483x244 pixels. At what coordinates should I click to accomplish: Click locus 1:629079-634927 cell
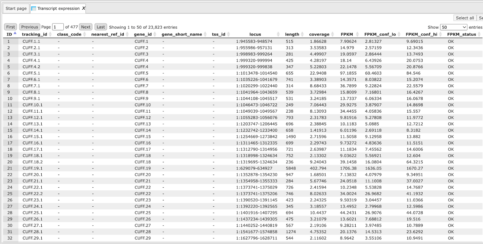[x=254, y=168]
